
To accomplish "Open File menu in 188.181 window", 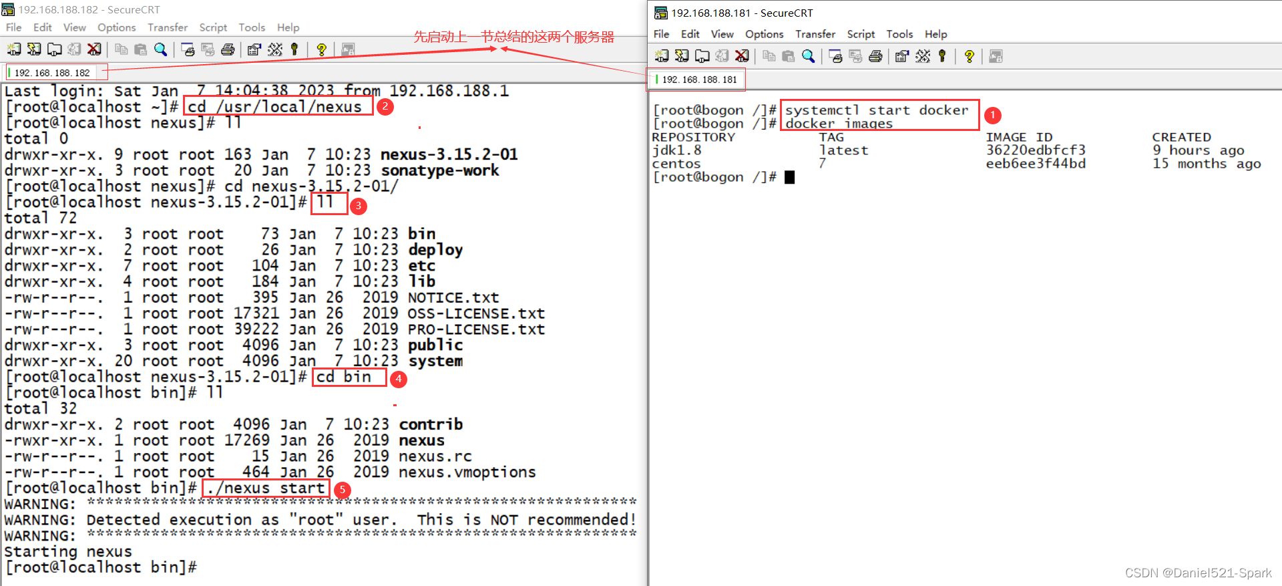I will click(662, 34).
